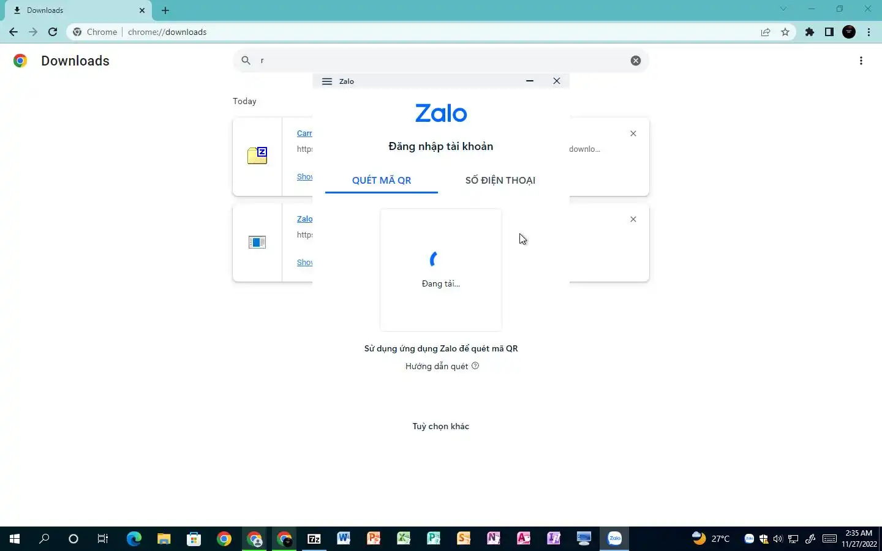Open File Explorer from taskbar
The width and height of the screenshot is (882, 551).
point(164,539)
